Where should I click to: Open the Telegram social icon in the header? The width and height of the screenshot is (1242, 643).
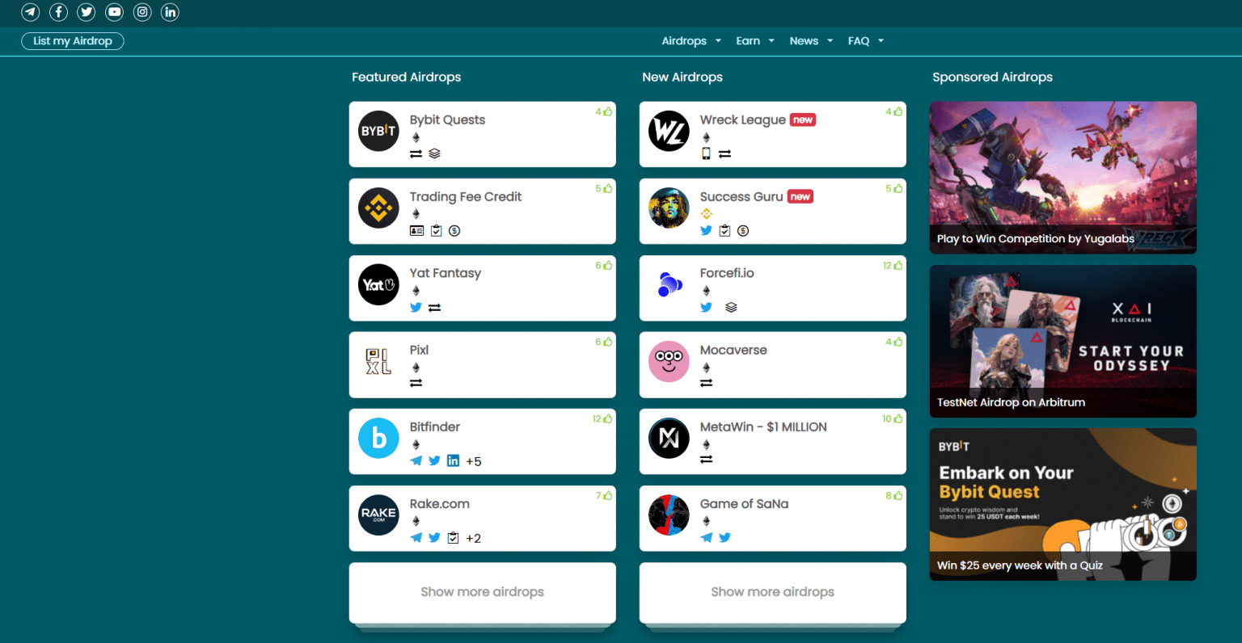pyautogui.click(x=30, y=12)
